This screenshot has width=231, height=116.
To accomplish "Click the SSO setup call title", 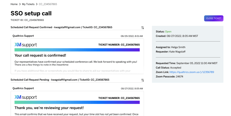I will tap(31, 13).
